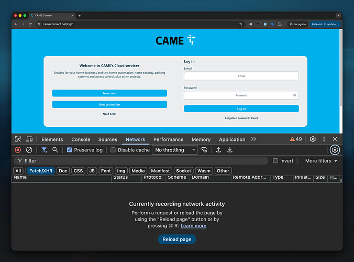The width and height of the screenshot is (354, 262).
Task: Open the tab search dropdown arrow
Action: coord(338,16)
